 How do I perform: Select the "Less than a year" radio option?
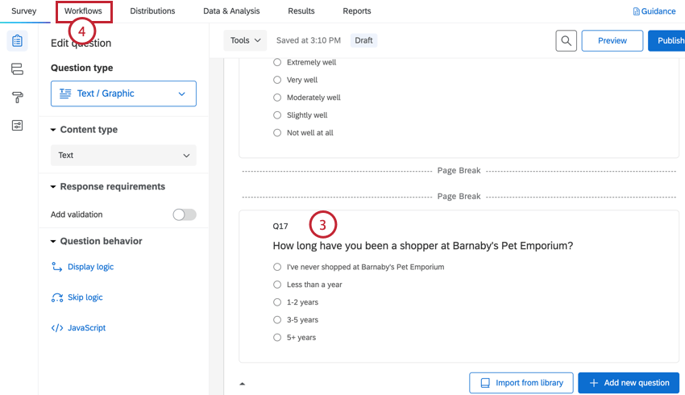[x=277, y=285]
